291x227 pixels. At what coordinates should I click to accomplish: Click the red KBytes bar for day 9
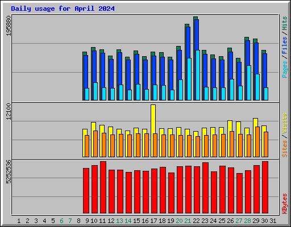(x=86, y=191)
